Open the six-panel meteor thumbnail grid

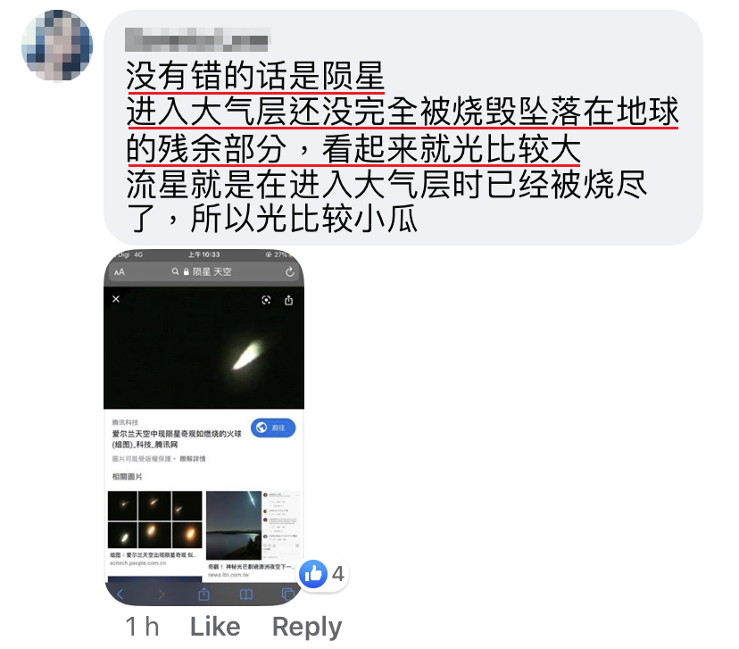tap(155, 520)
